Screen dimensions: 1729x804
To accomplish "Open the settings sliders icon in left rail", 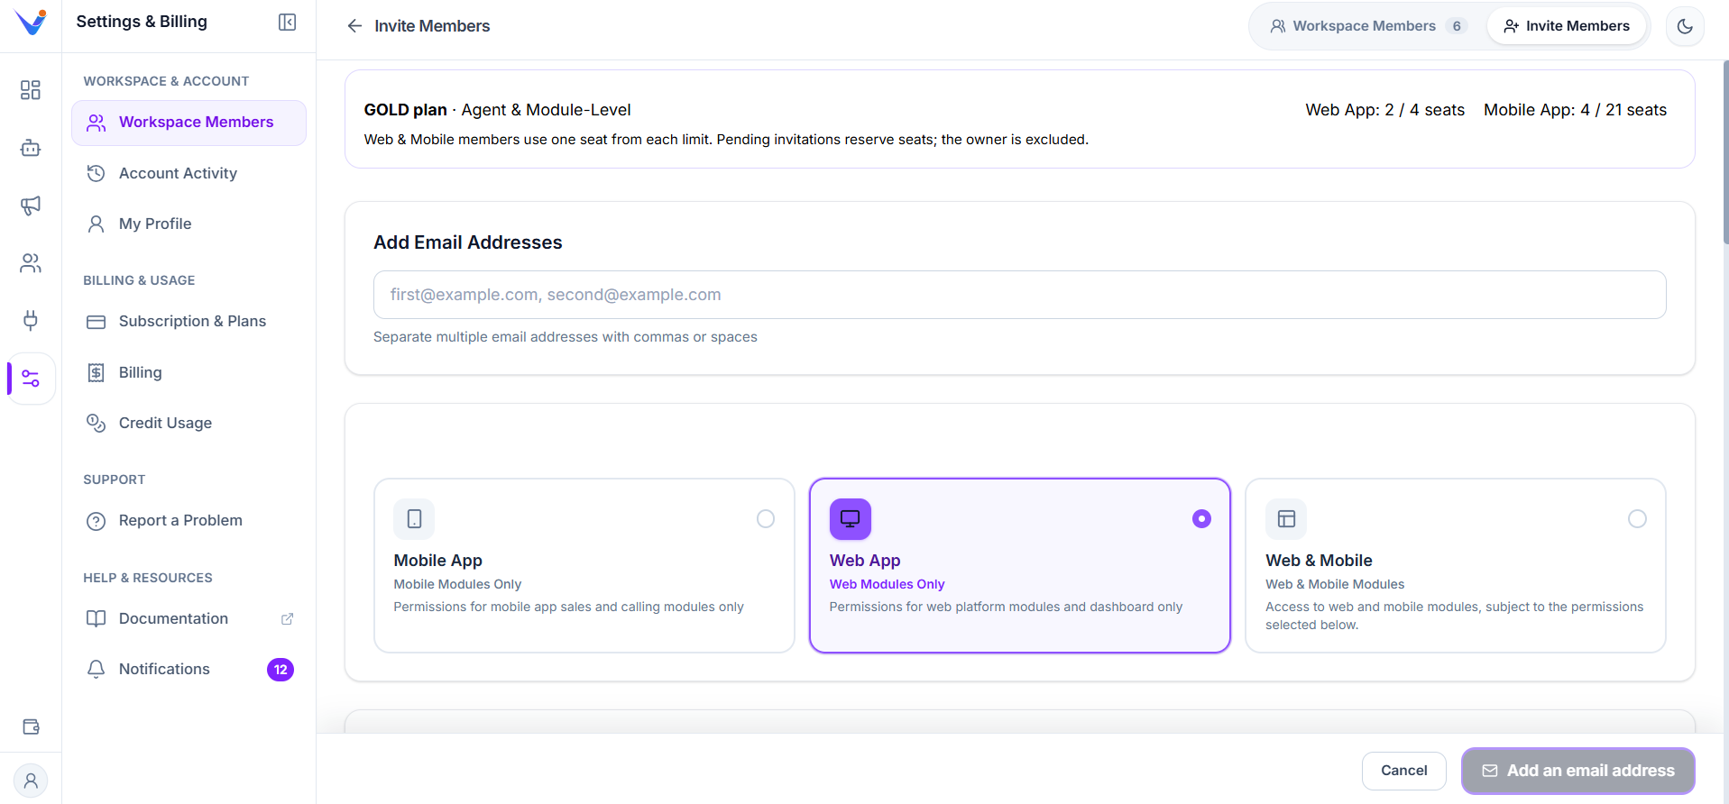I will 31,379.
